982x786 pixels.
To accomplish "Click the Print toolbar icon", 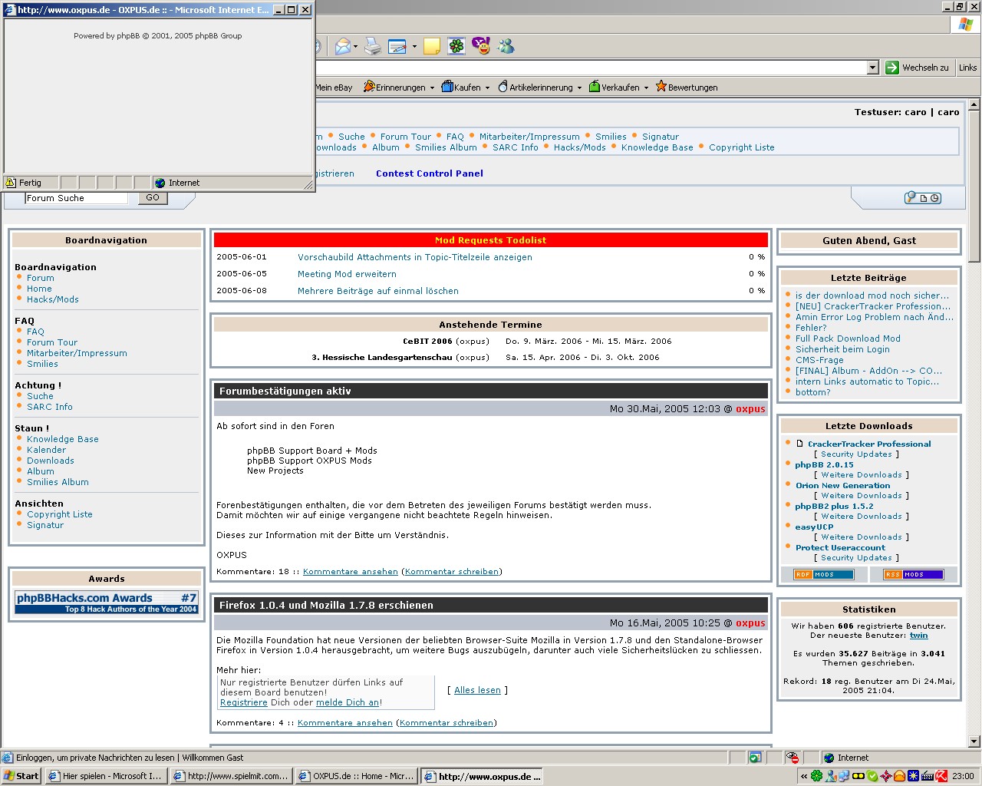I will [x=373, y=47].
